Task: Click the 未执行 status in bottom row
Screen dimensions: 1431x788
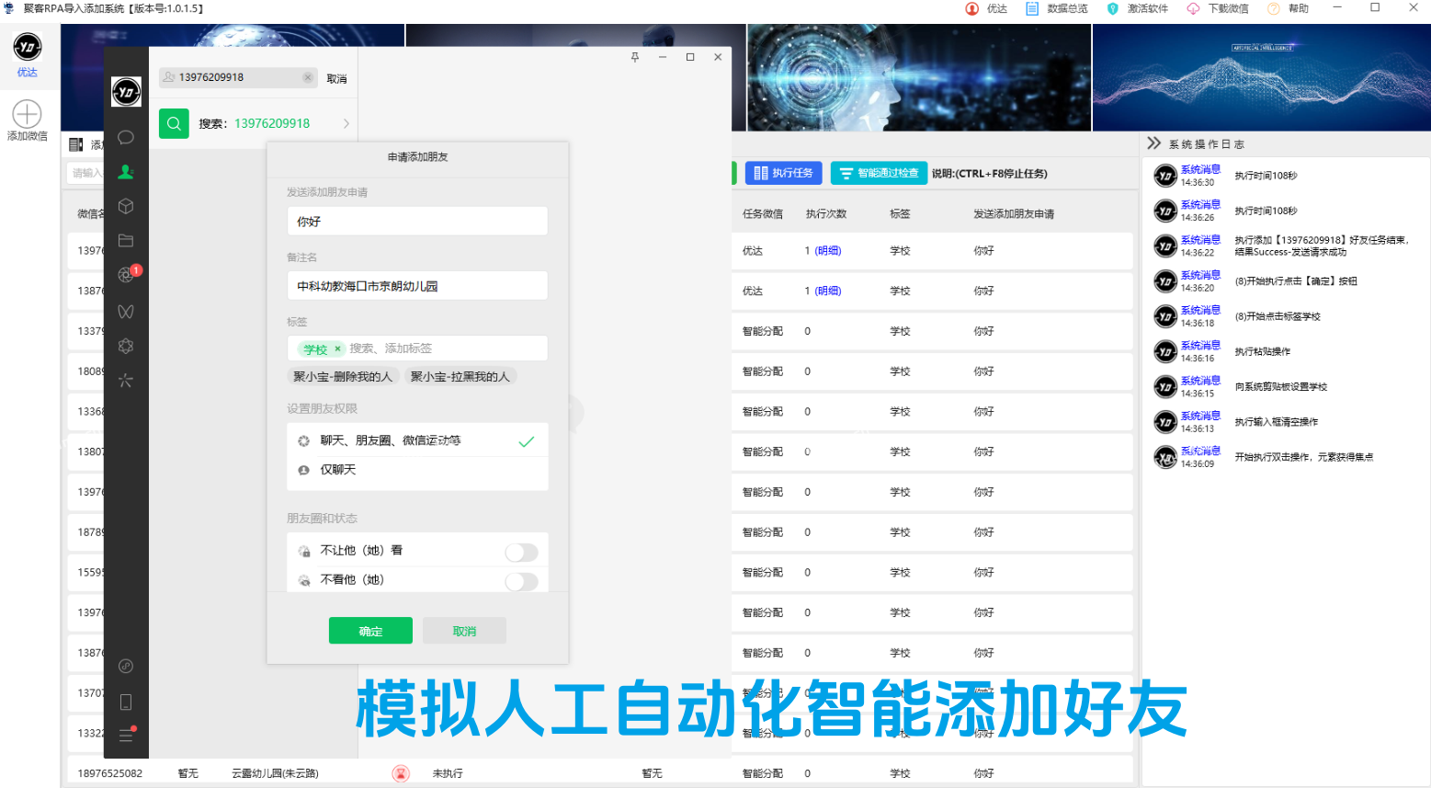Action: coord(448,773)
